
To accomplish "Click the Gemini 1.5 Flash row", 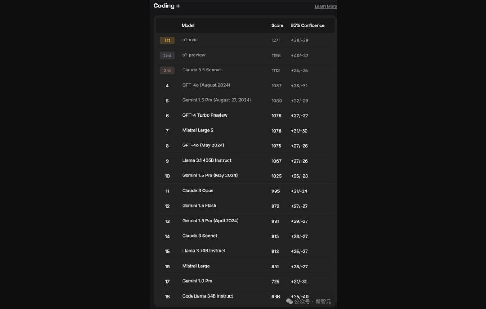I will 199,206.
